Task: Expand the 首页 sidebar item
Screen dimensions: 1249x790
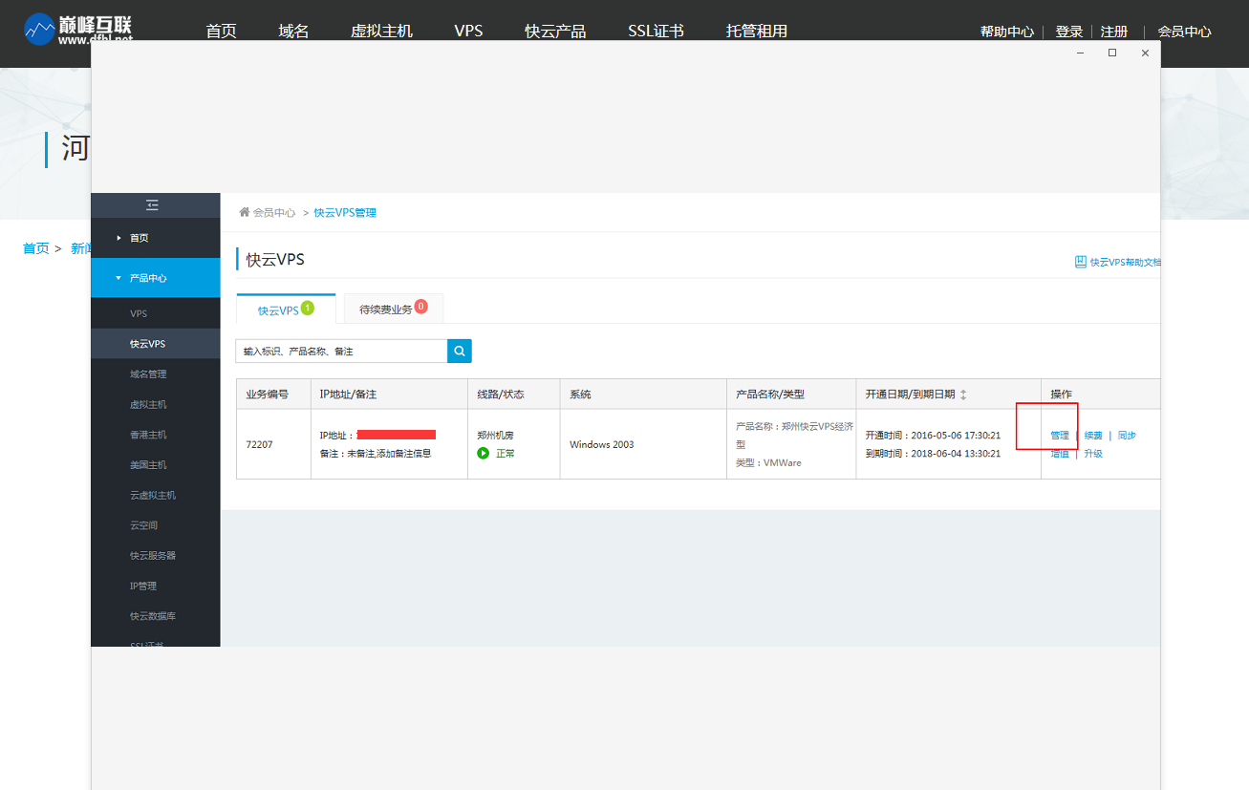Action: click(156, 238)
